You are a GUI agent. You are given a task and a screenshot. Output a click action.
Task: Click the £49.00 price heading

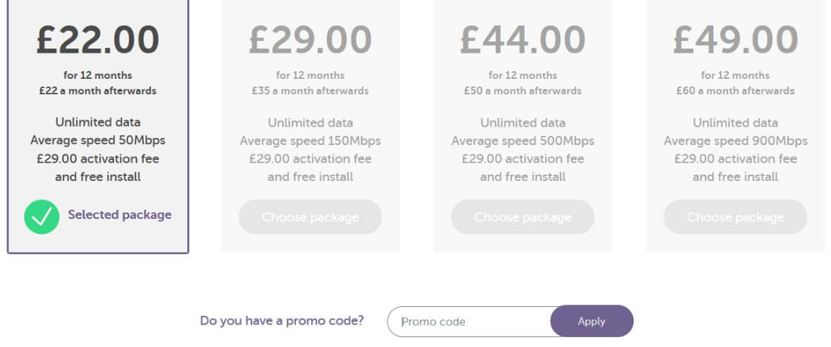[x=735, y=39]
